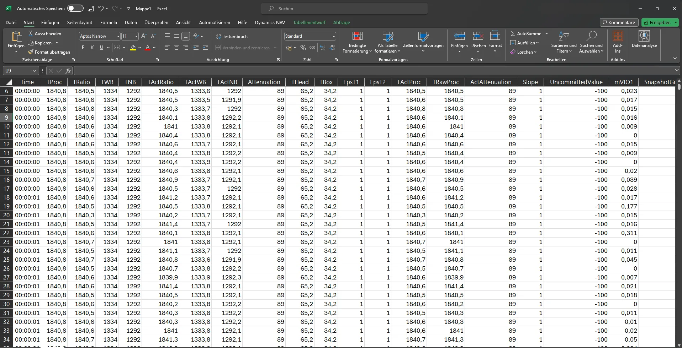Open the AutoSumme dropdown arrow
This screenshot has width=682, height=348.
click(547, 34)
